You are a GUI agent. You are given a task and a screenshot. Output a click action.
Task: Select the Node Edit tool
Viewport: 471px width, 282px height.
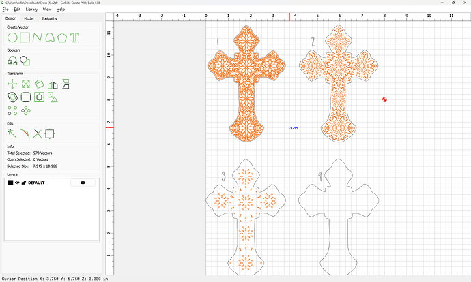pos(12,133)
